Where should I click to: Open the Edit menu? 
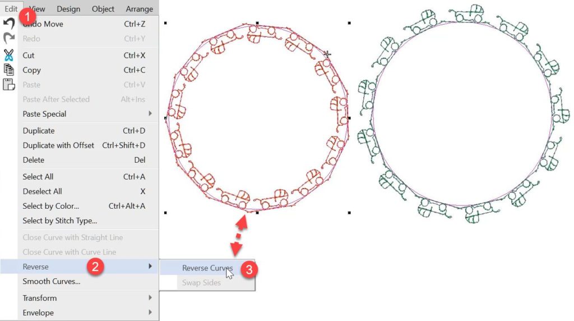(x=11, y=8)
